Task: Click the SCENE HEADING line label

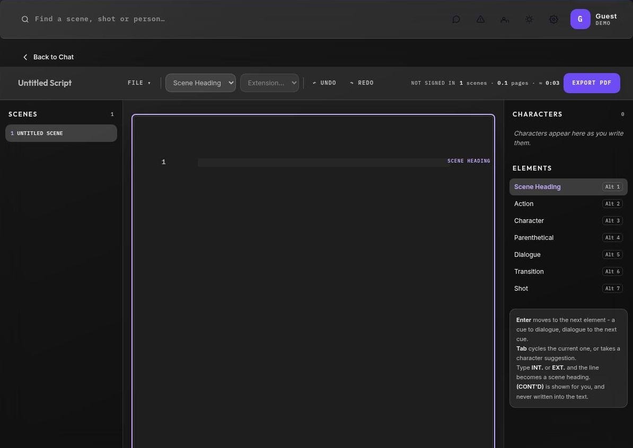Action: click(x=469, y=161)
